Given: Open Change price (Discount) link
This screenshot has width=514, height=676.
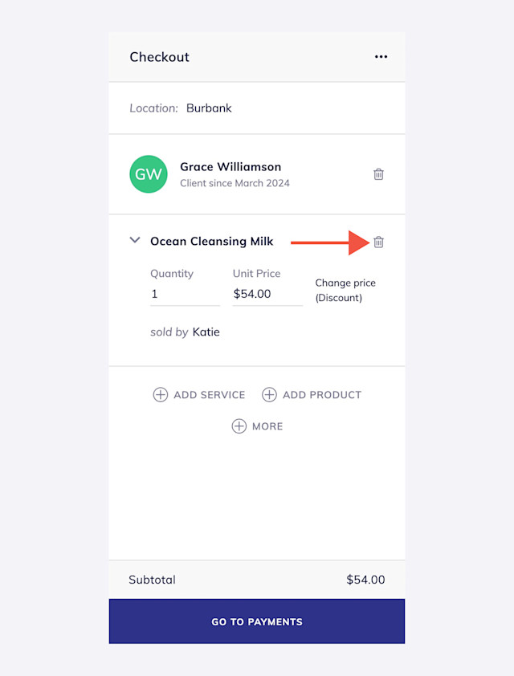Looking at the screenshot, I should [345, 290].
